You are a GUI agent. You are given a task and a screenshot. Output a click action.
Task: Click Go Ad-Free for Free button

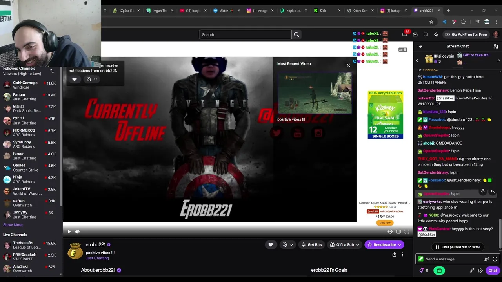pyautogui.click(x=466, y=34)
